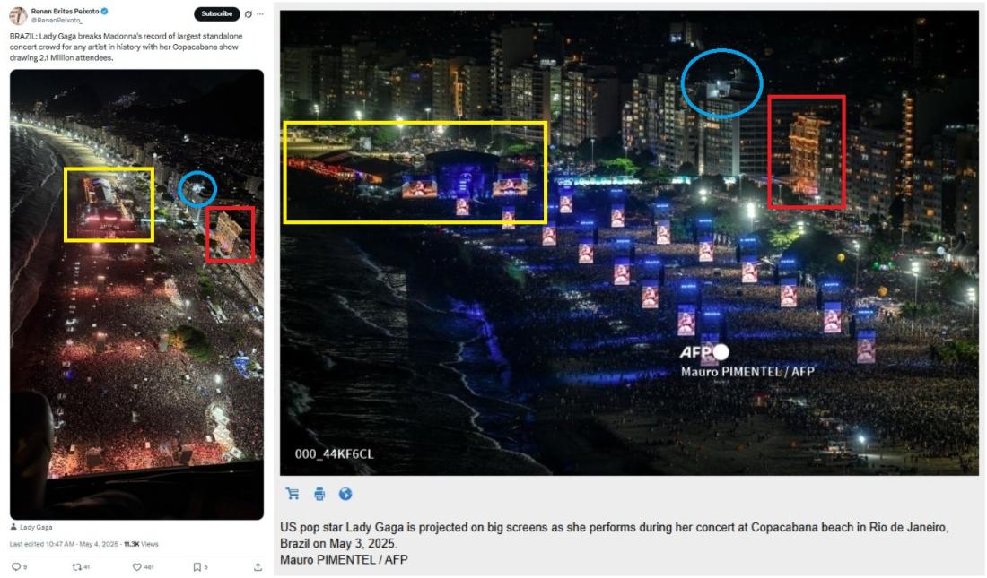Open the Grok icon next to Subscribe
Image resolution: width=987 pixels, height=578 pixels.
click(x=249, y=13)
